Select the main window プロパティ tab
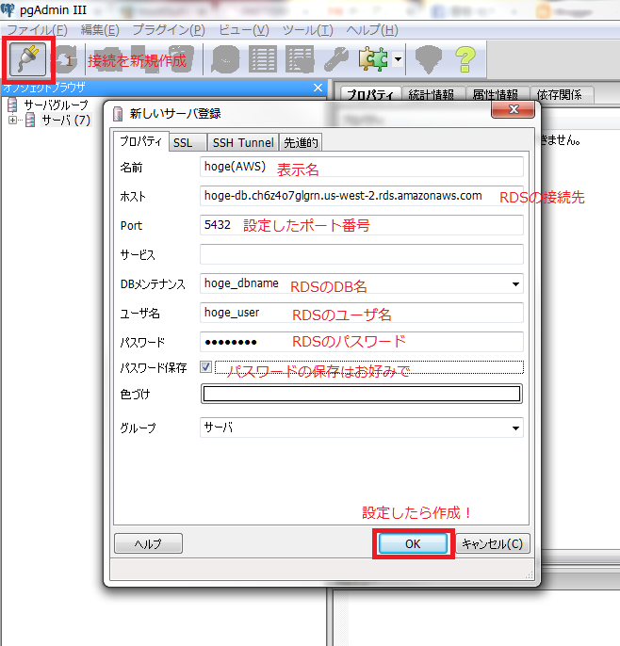Image resolution: width=620 pixels, height=646 pixels. [x=370, y=95]
